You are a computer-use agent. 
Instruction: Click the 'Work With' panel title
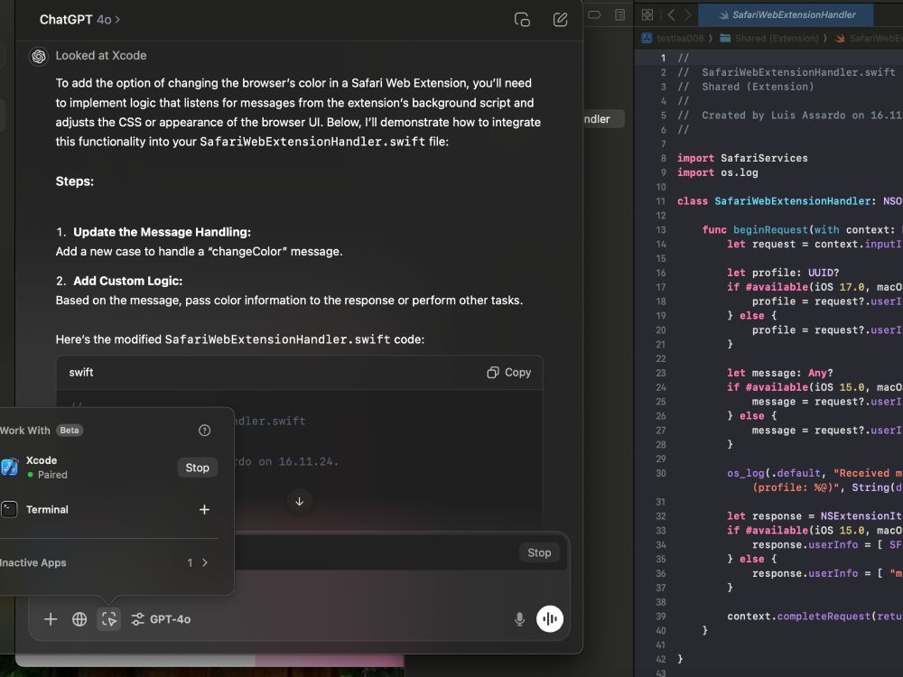tap(24, 431)
